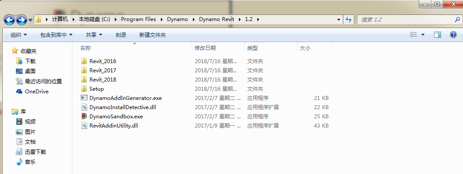Toggle the preview pane icon
The width and height of the screenshot is (463, 174).
pyautogui.click(x=437, y=35)
